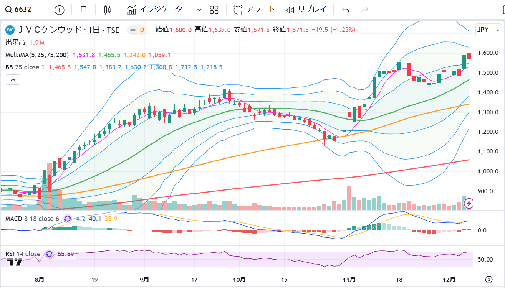
Task: Click the 9月 date axis label
Action: pyautogui.click(x=145, y=280)
